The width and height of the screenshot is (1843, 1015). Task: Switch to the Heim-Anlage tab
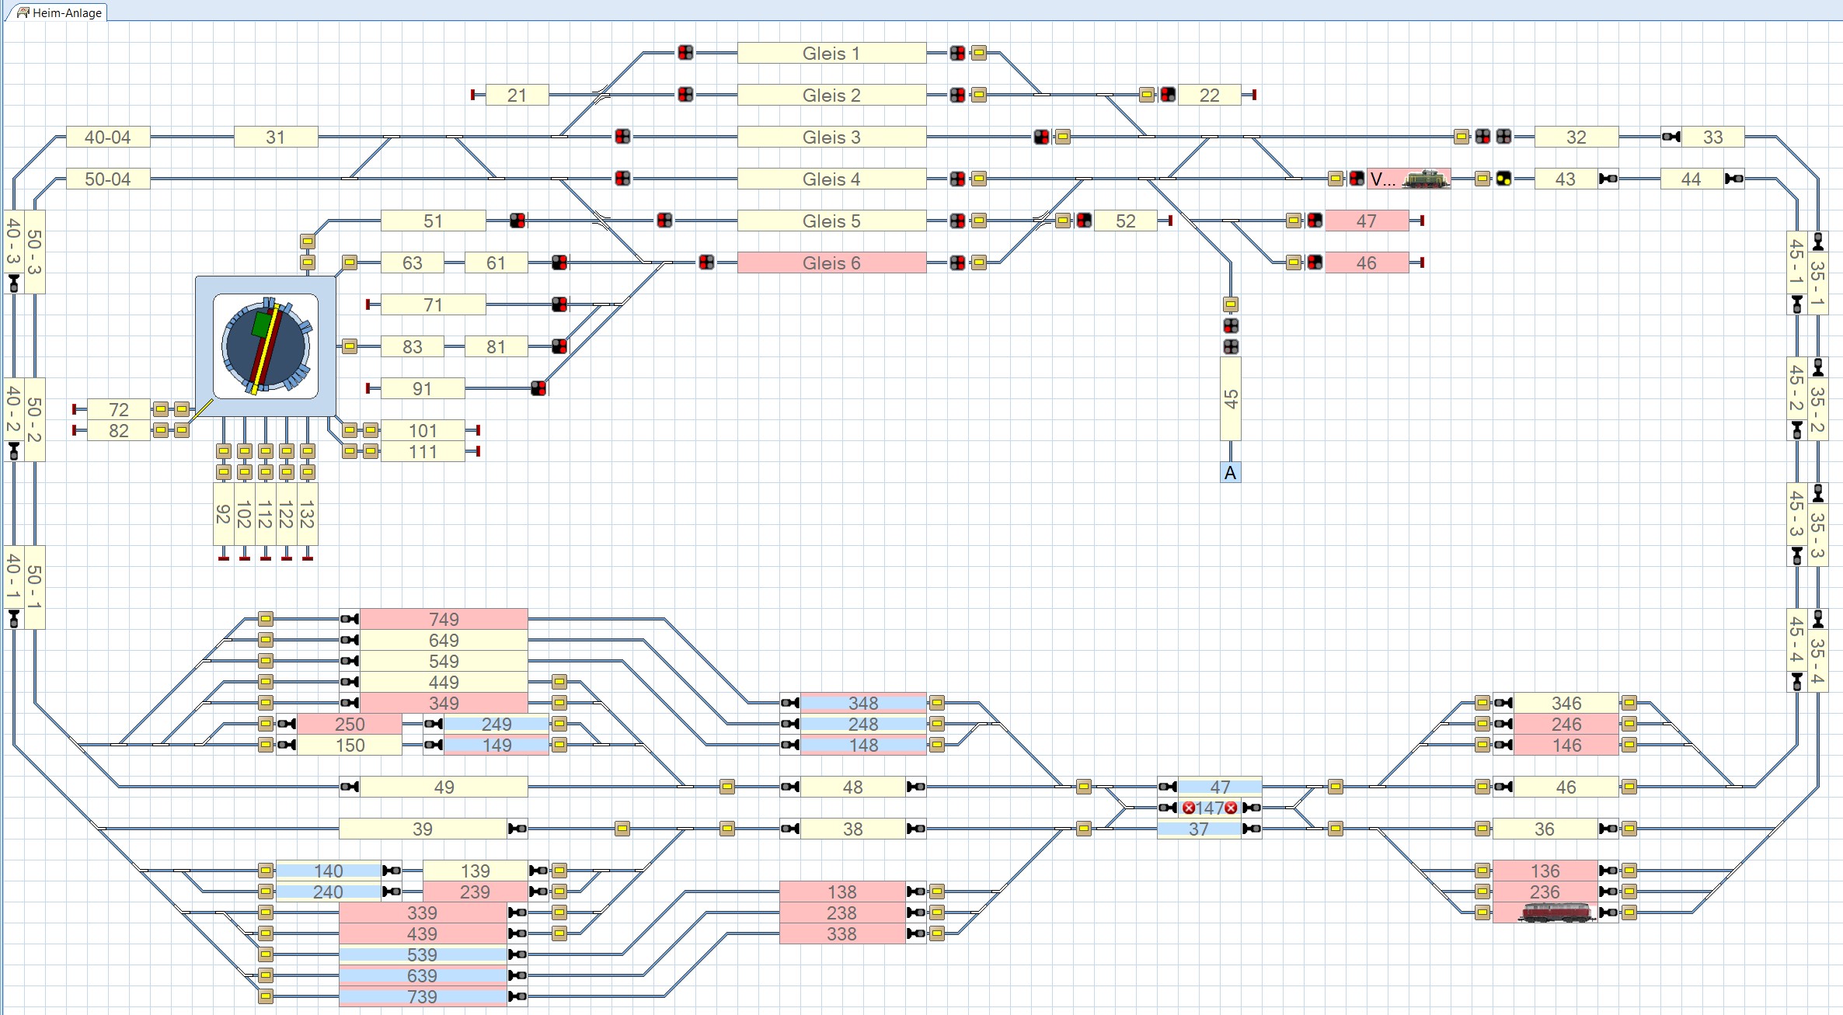click(x=59, y=12)
